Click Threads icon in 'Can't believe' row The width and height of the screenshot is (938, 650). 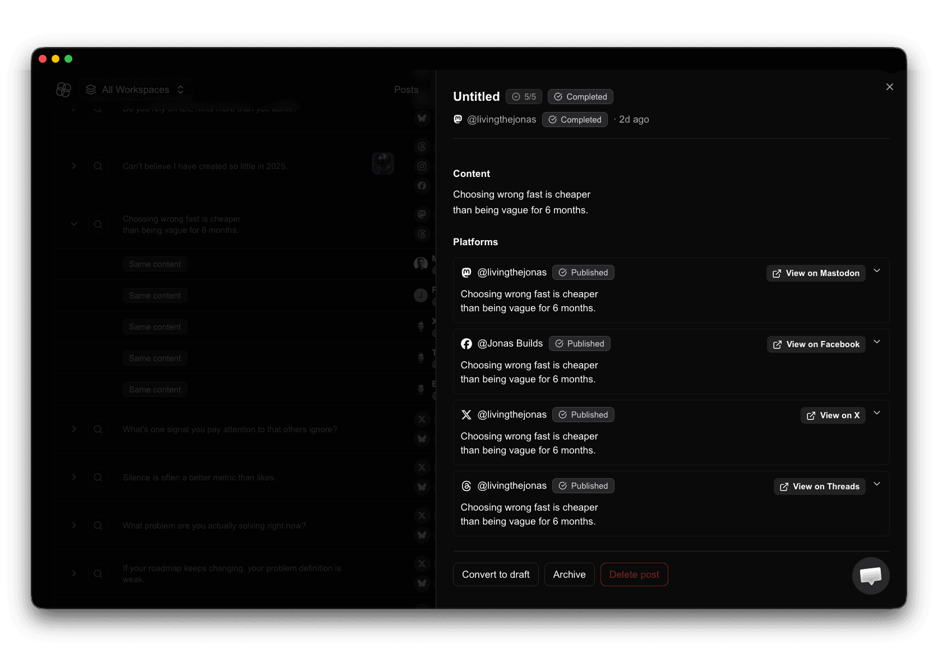(422, 147)
